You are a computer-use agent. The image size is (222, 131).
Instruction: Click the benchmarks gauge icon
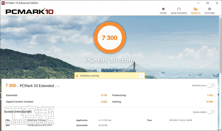(x=179, y=9)
